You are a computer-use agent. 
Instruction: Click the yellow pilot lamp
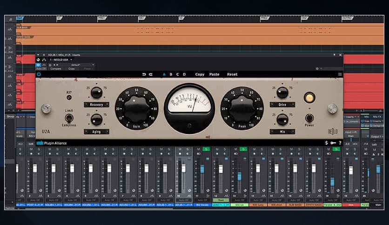tap(309, 98)
